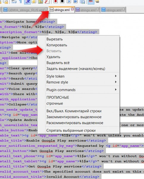Expand the Remove style submenu
This screenshot has height=179, width=144.
coord(79,82)
